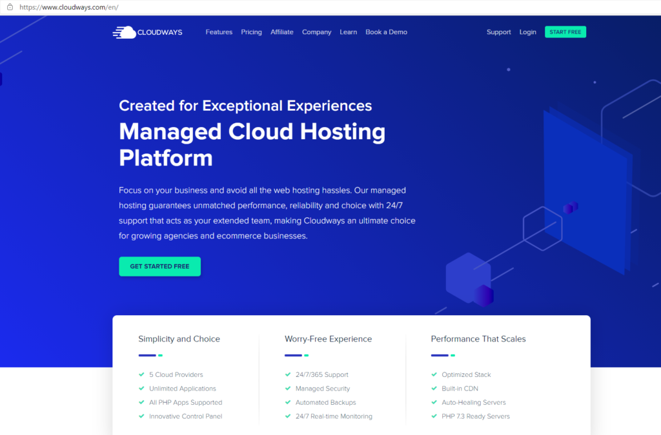Click checkmark beside 24/7 Real-time Monitoring
The width and height of the screenshot is (661, 435).
(288, 416)
